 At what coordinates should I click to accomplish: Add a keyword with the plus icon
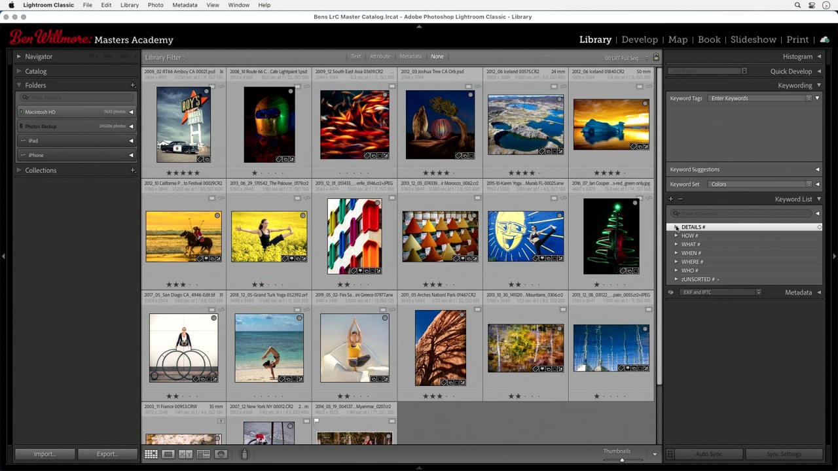coord(670,199)
